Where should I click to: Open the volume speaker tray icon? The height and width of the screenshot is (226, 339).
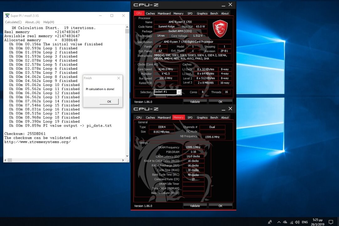[298, 222]
